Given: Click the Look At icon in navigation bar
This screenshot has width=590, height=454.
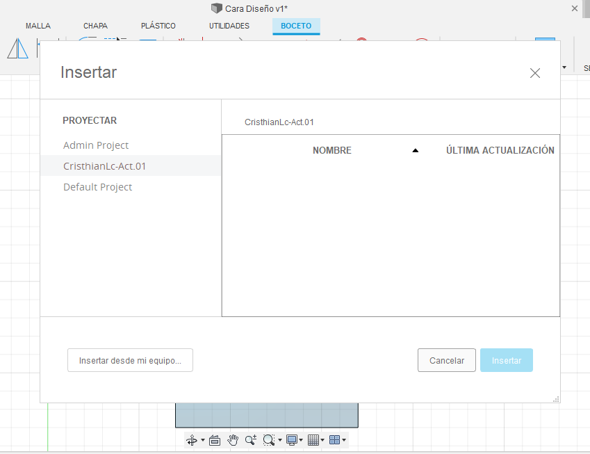Looking at the screenshot, I should point(215,439).
